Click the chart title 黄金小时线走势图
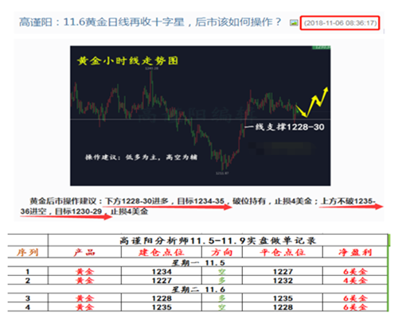 (x=127, y=61)
